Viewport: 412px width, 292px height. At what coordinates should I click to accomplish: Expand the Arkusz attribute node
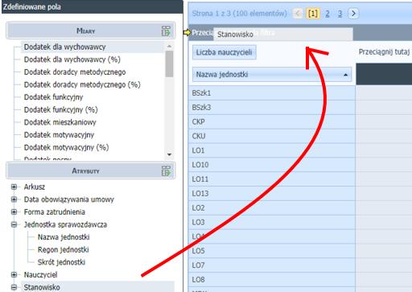tap(14, 187)
